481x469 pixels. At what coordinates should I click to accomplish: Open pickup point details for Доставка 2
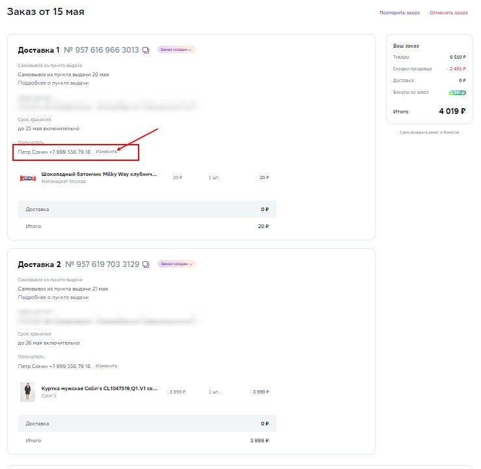pos(53,298)
